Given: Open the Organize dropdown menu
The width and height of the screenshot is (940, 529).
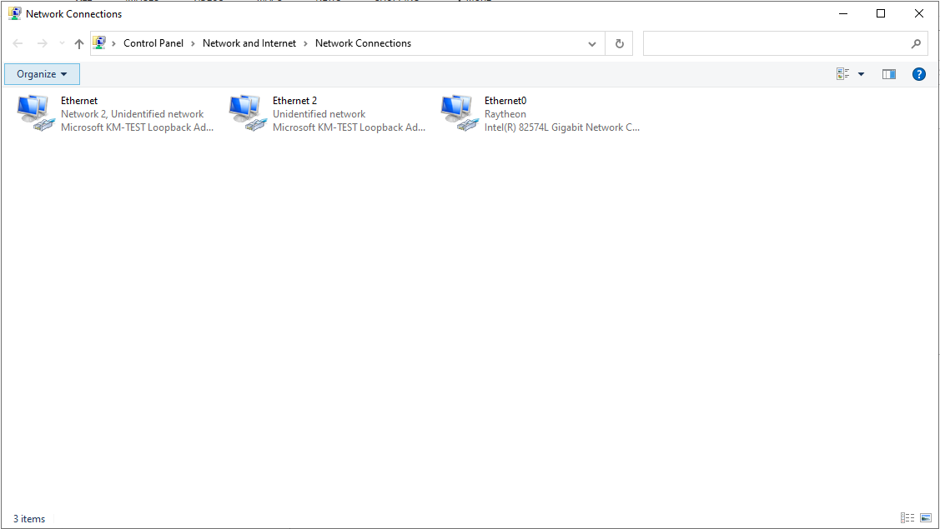Looking at the screenshot, I should (x=42, y=74).
